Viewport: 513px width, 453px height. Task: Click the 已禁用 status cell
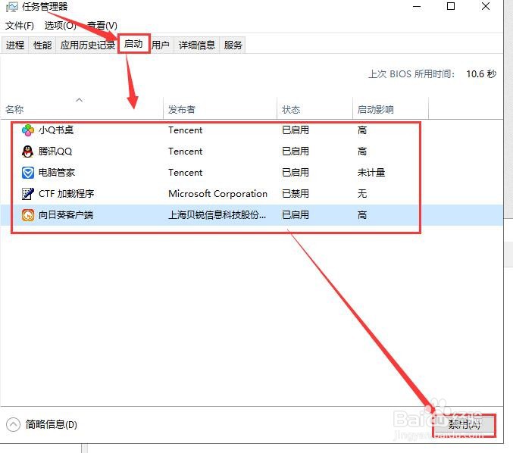(x=296, y=194)
